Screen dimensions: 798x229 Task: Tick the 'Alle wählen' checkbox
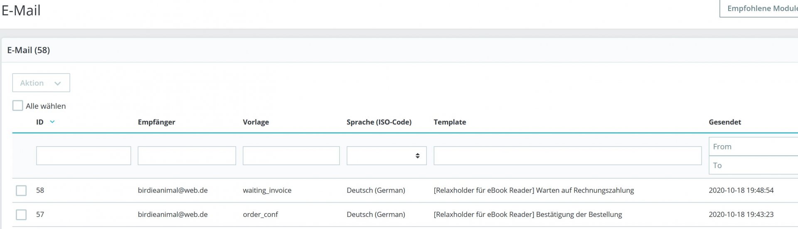click(17, 106)
